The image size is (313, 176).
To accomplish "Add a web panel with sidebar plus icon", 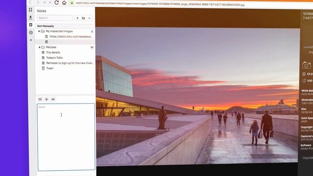I will click(31, 40).
